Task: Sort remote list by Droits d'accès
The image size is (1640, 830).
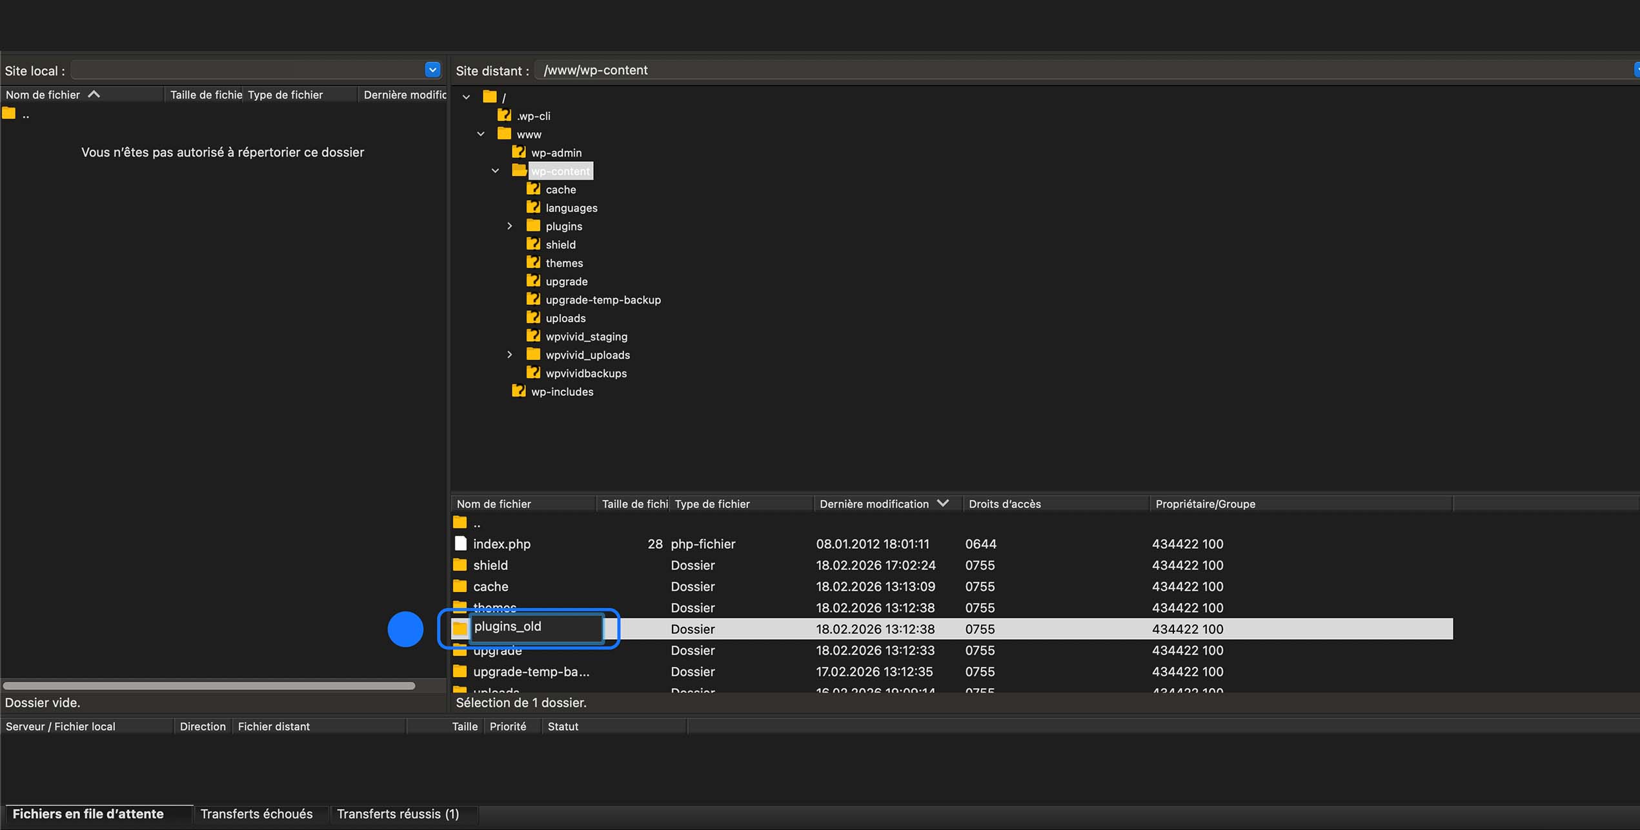Action: (1004, 504)
